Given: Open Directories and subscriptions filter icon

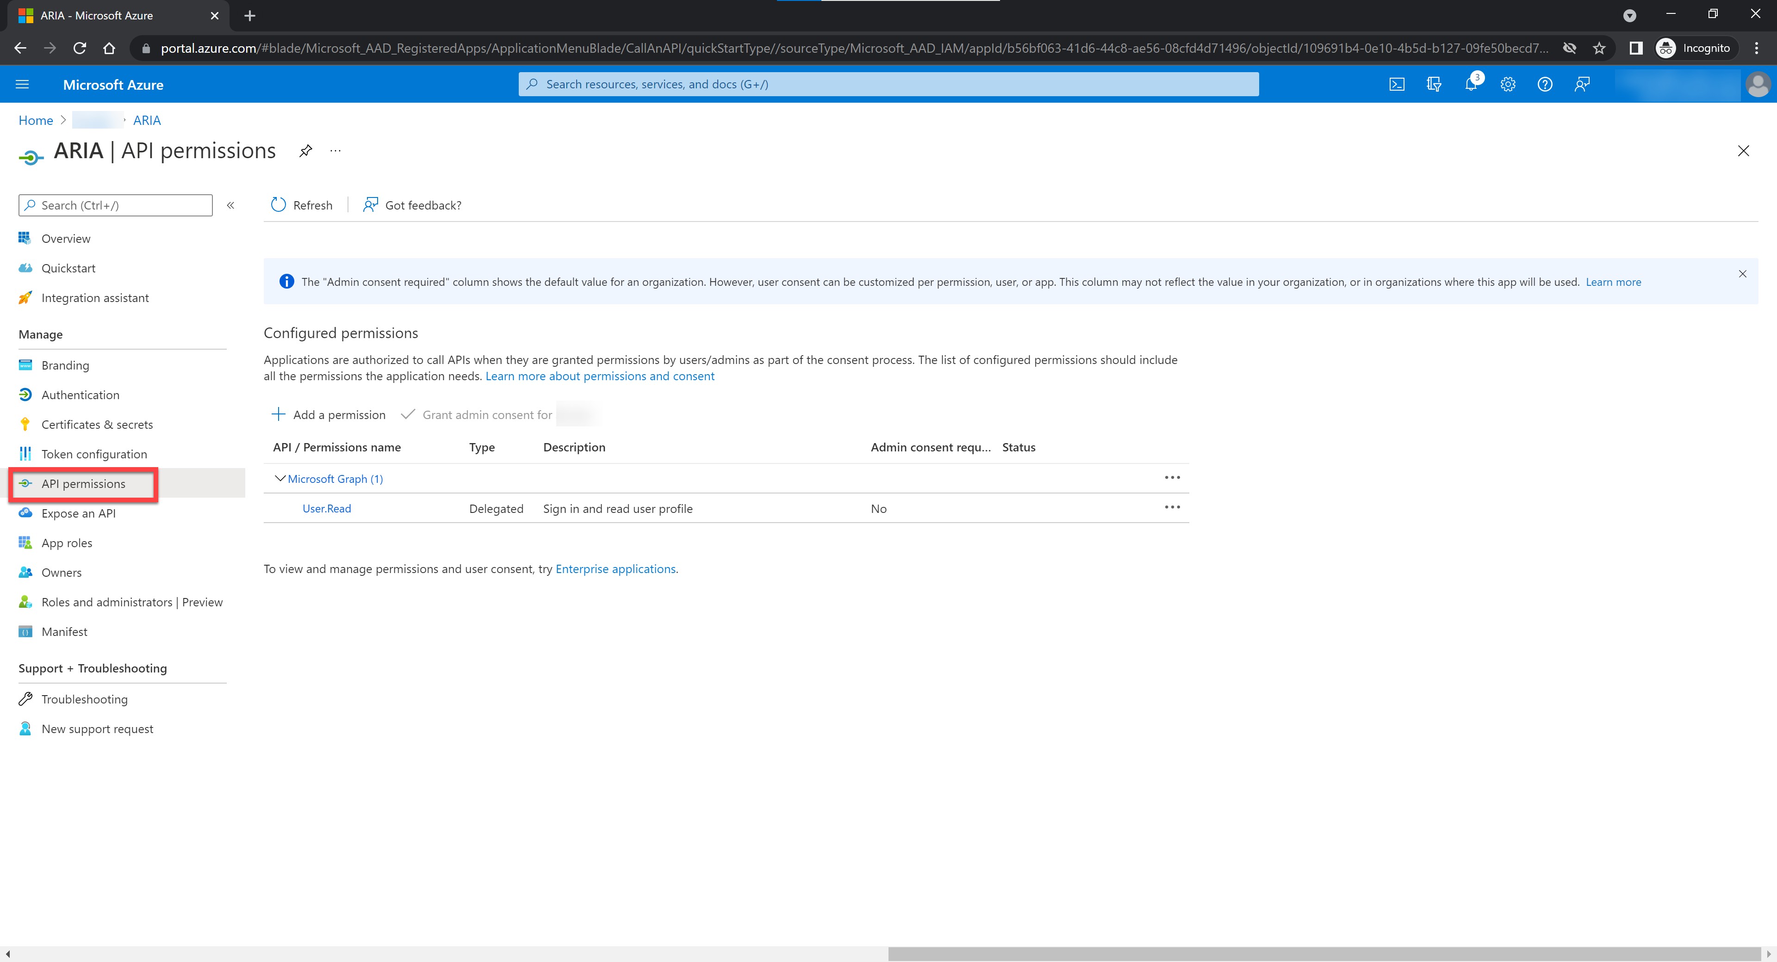Looking at the screenshot, I should [x=1434, y=84].
